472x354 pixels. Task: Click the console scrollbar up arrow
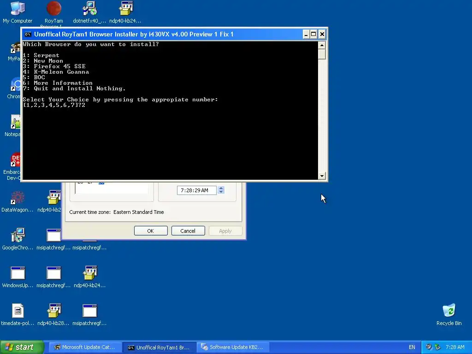[x=322, y=45]
